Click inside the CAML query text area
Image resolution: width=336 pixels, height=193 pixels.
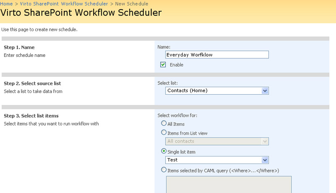click(229, 185)
